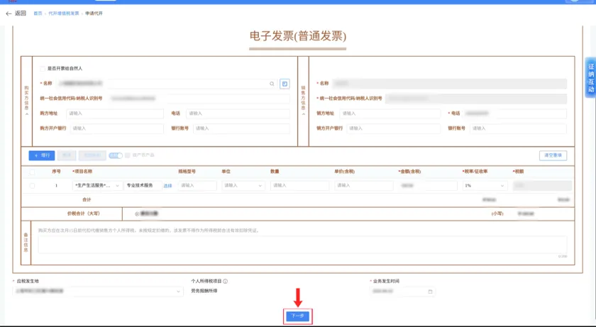Image resolution: width=596 pixels, height=327 pixels.
Task: Collapse the 购买方信息 section chevron
Action: pos(26,114)
